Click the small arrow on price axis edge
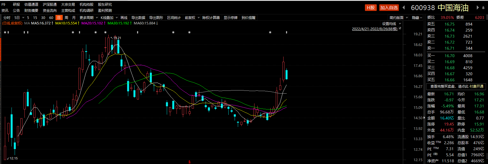This screenshot has height=164, width=488. tap(424, 118)
